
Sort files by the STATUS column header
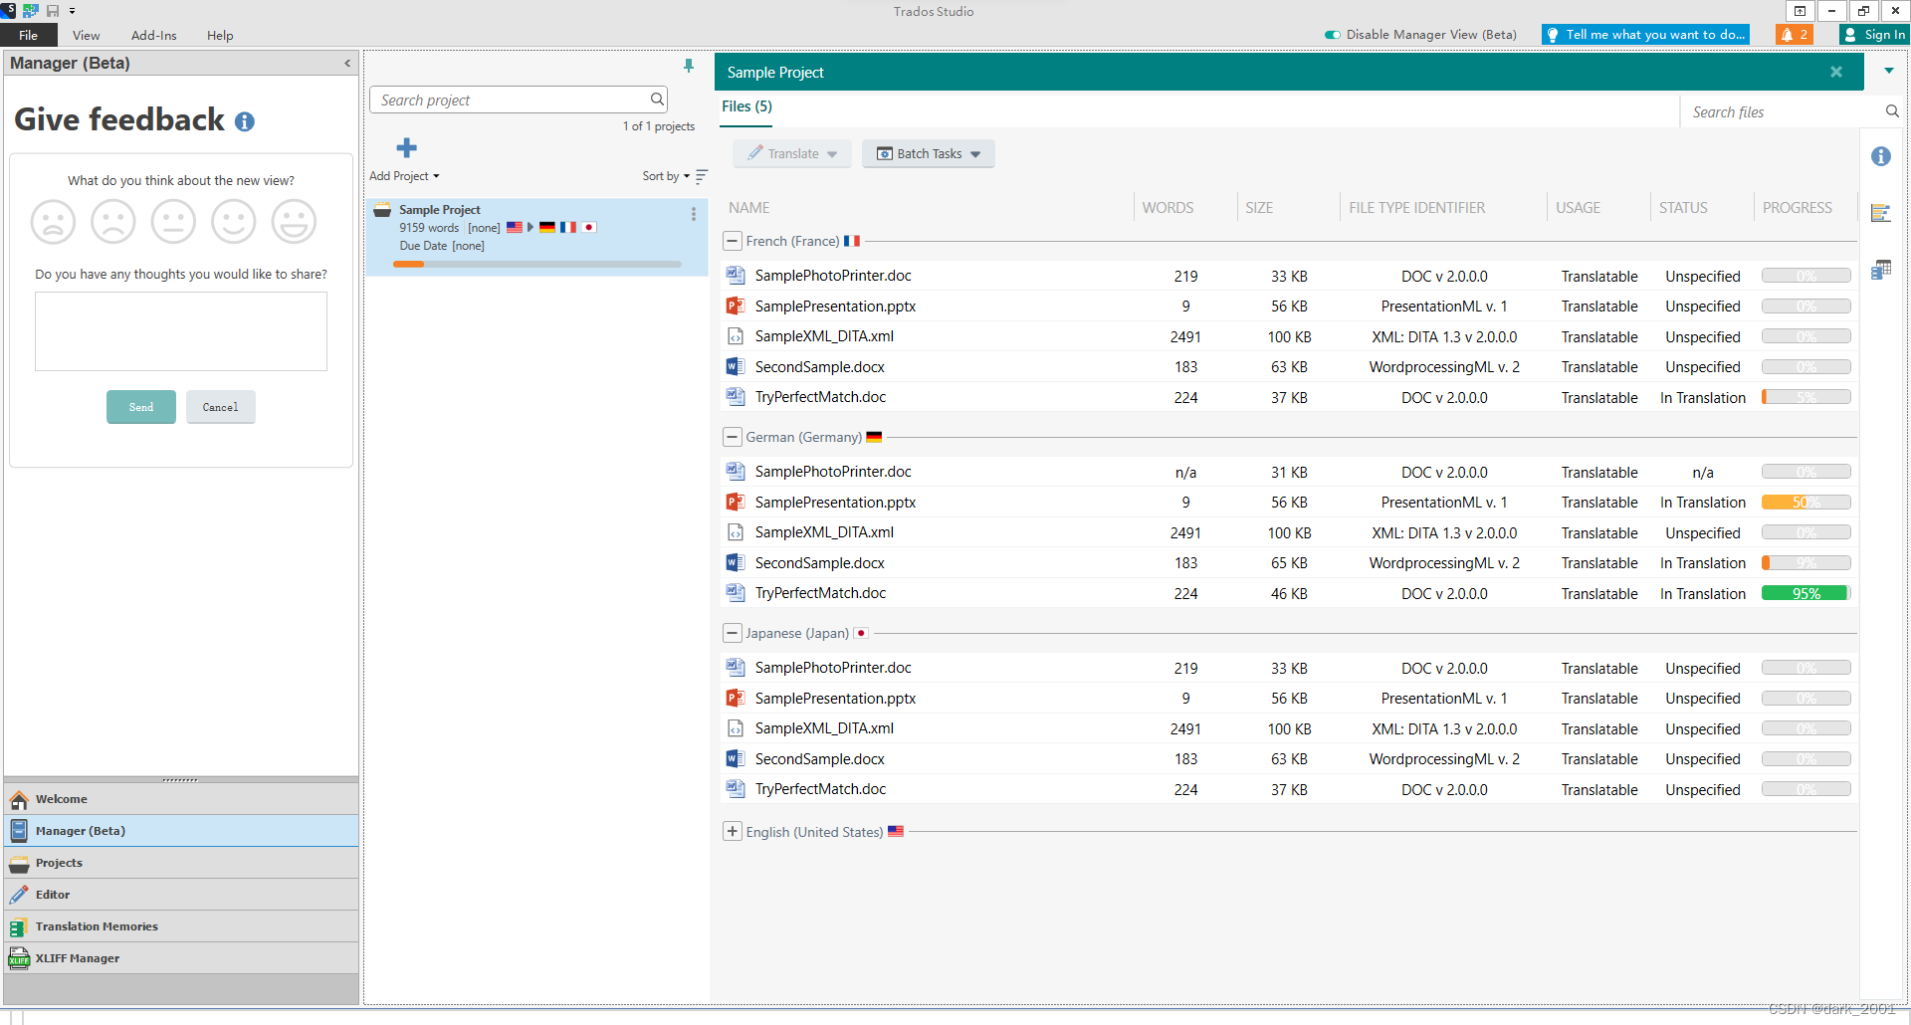point(1683,208)
